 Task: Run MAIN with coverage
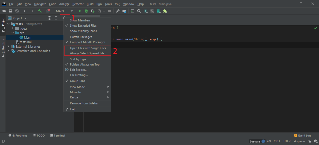pyautogui.click(x=92, y=11)
